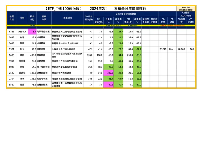The image size is (202, 143).
Task: Click stock code 2542
Action: coord(11,73)
